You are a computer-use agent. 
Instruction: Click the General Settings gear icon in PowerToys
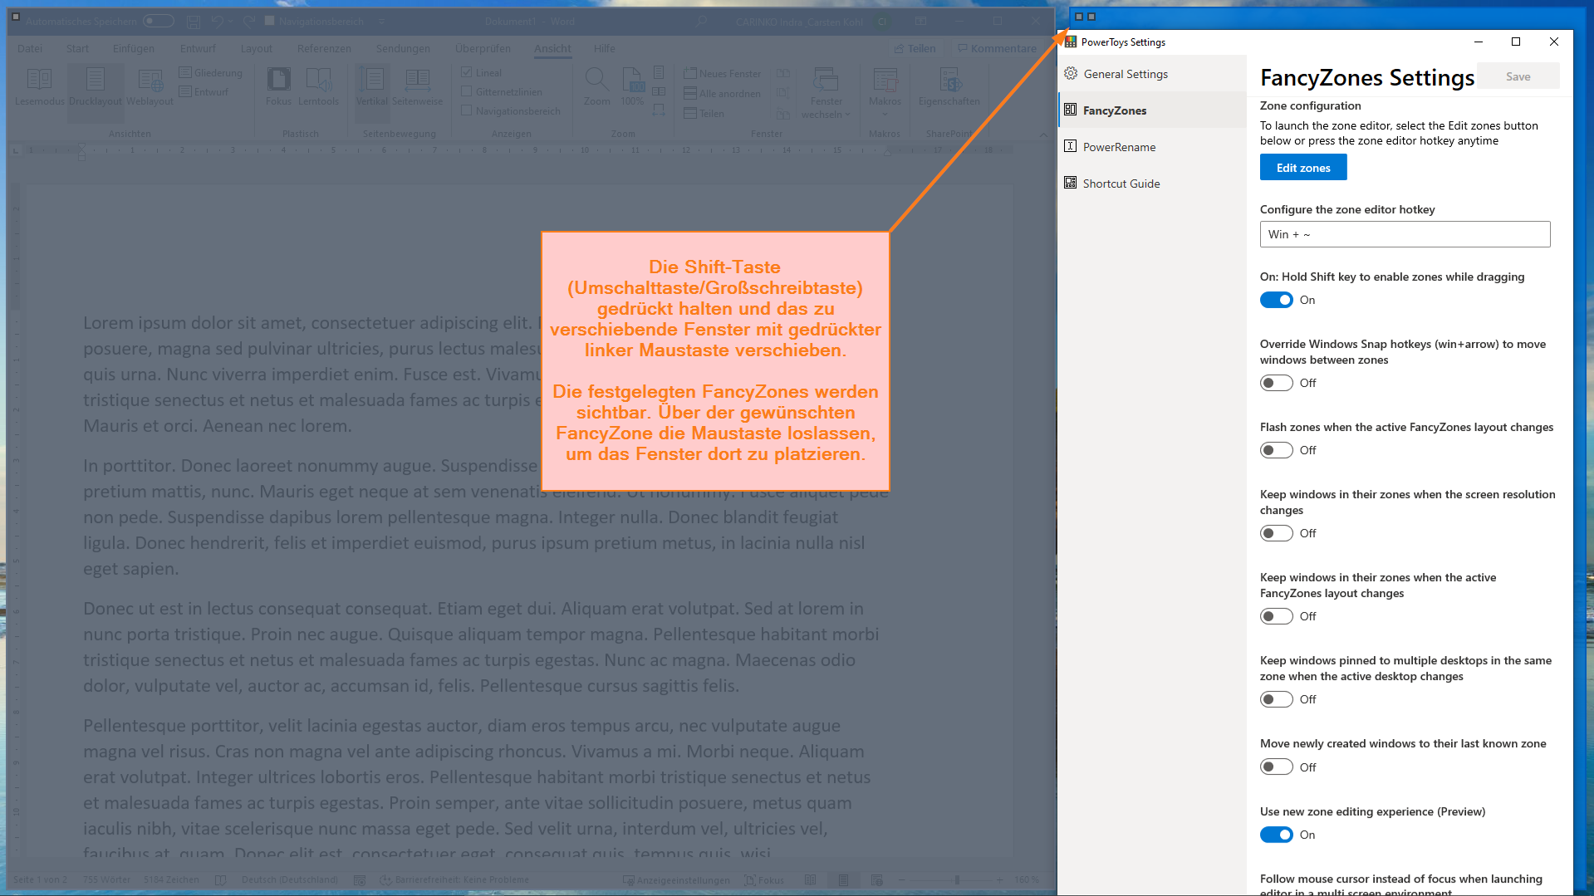click(1071, 73)
